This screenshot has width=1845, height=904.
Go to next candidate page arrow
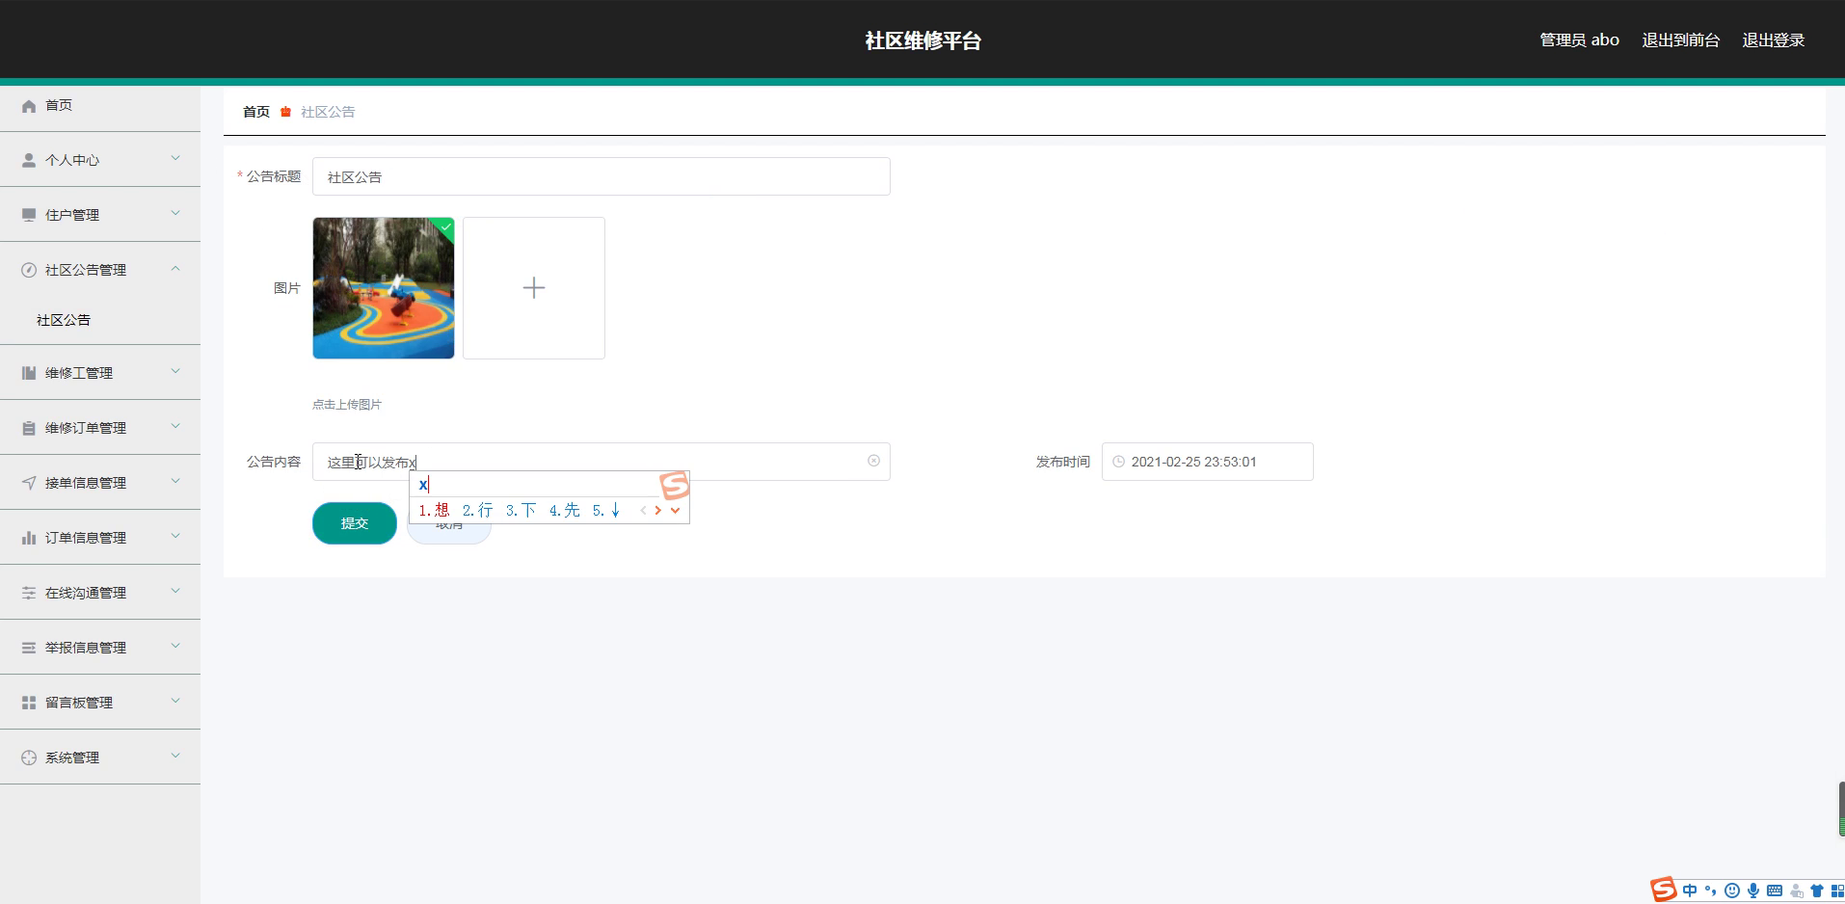pyautogui.click(x=658, y=511)
